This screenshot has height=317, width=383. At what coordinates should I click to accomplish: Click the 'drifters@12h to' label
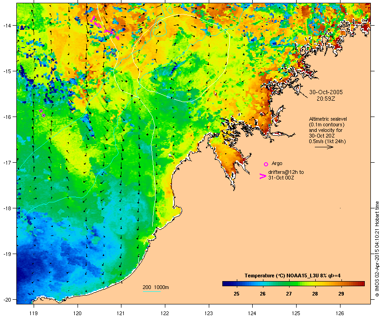tap(286, 172)
